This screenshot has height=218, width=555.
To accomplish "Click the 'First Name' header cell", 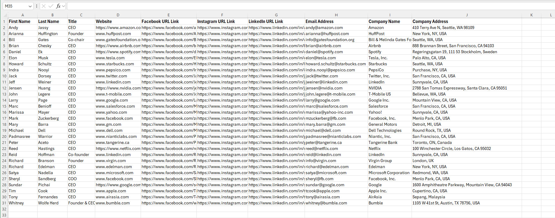I will pyautogui.click(x=23, y=21).
